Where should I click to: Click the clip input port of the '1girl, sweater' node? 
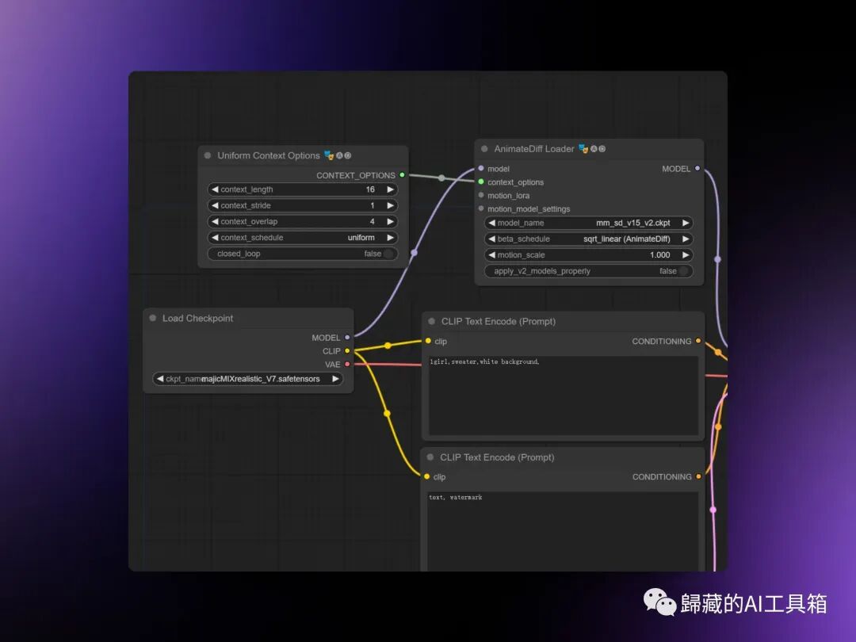(x=428, y=341)
